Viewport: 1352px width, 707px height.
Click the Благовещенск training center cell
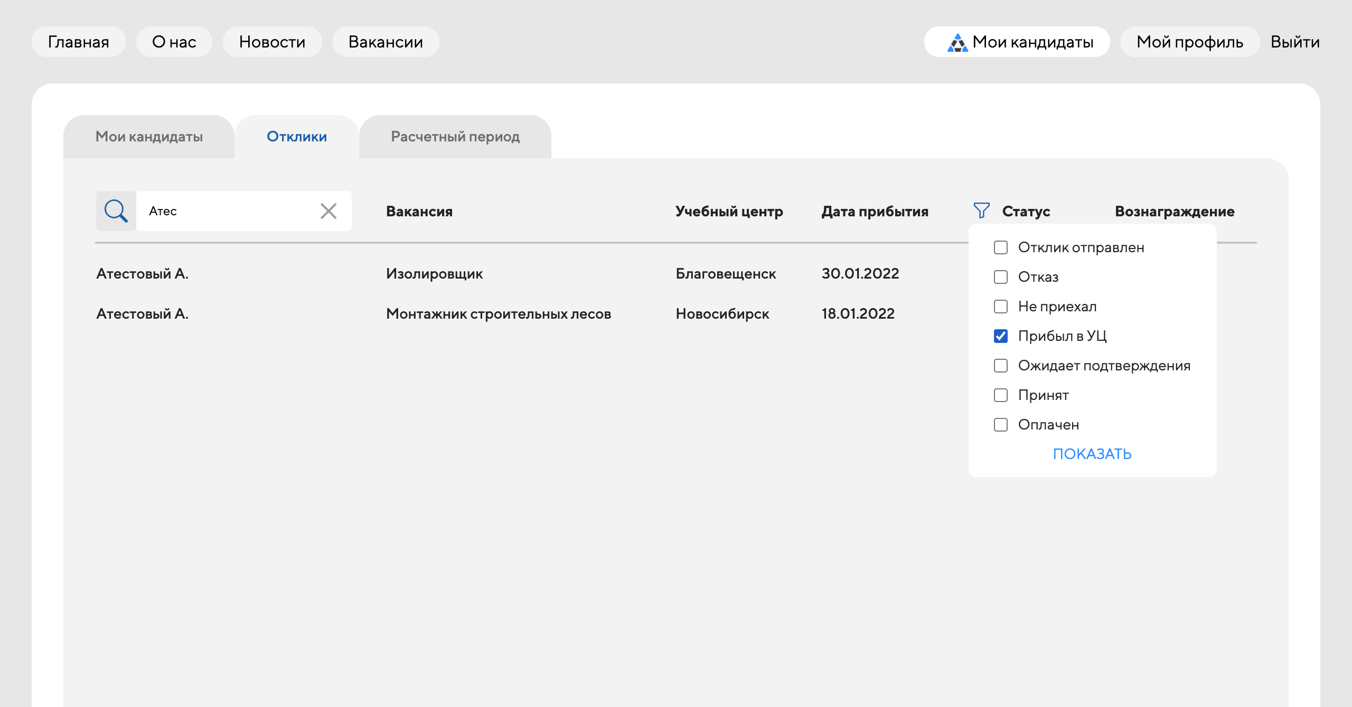(726, 273)
